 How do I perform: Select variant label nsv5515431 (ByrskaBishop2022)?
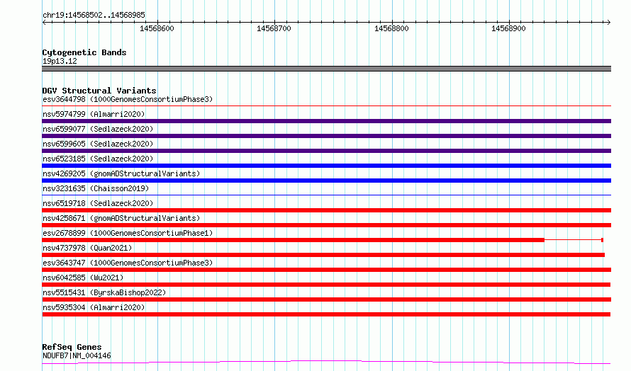pos(104,292)
